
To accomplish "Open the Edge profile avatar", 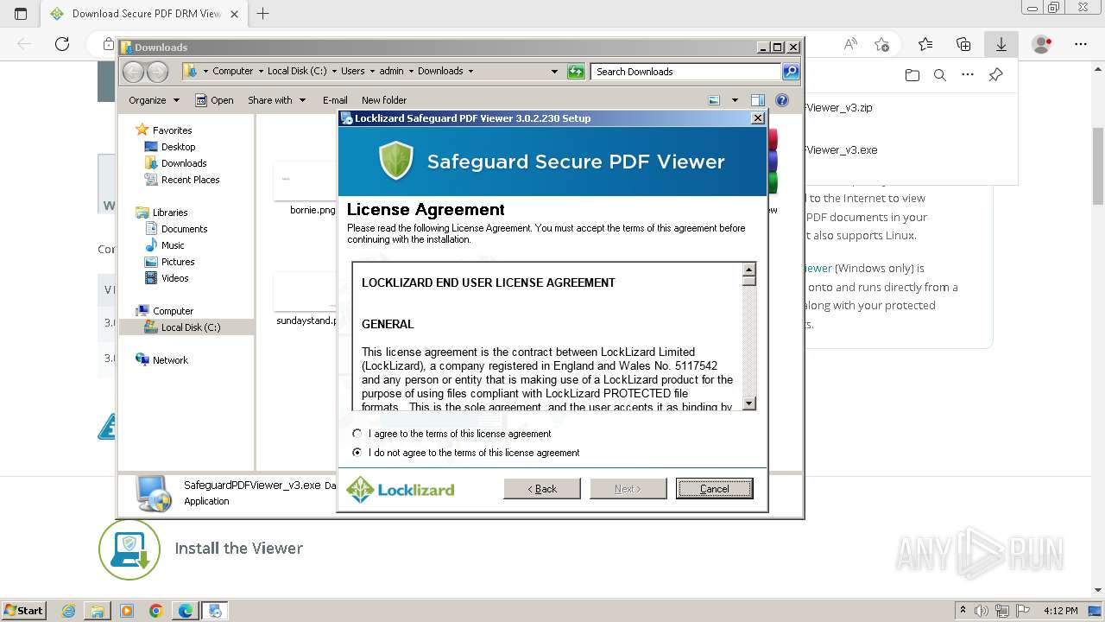I will coord(1042,44).
